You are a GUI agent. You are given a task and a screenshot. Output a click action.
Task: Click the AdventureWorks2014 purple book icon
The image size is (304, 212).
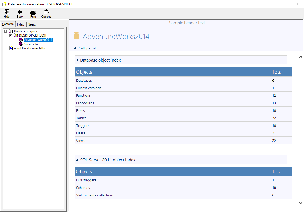coord(21,40)
